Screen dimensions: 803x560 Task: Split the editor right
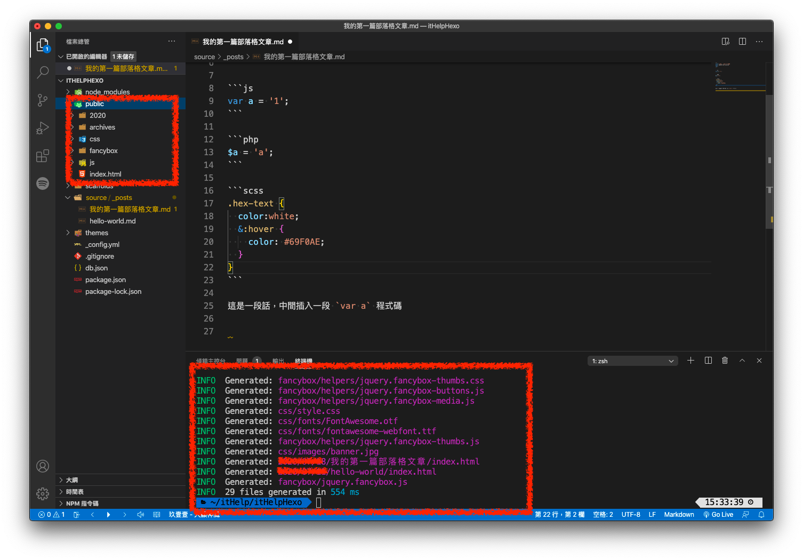(x=742, y=42)
